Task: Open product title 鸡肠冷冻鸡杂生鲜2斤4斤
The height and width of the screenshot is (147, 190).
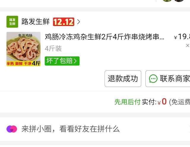Action: [104, 37]
